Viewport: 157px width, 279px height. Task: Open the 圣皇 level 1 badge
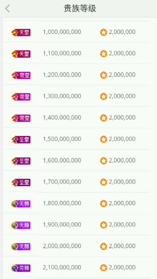pos(21,139)
